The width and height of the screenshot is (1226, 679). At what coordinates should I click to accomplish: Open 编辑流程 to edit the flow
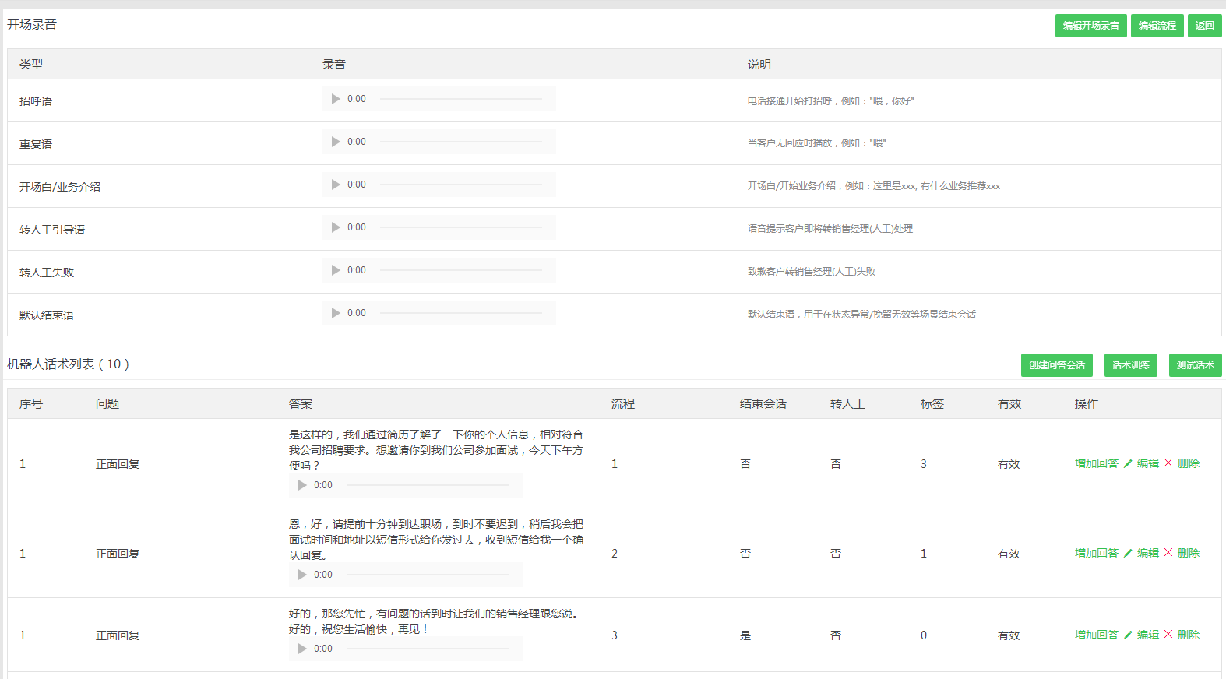pos(1157,26)
